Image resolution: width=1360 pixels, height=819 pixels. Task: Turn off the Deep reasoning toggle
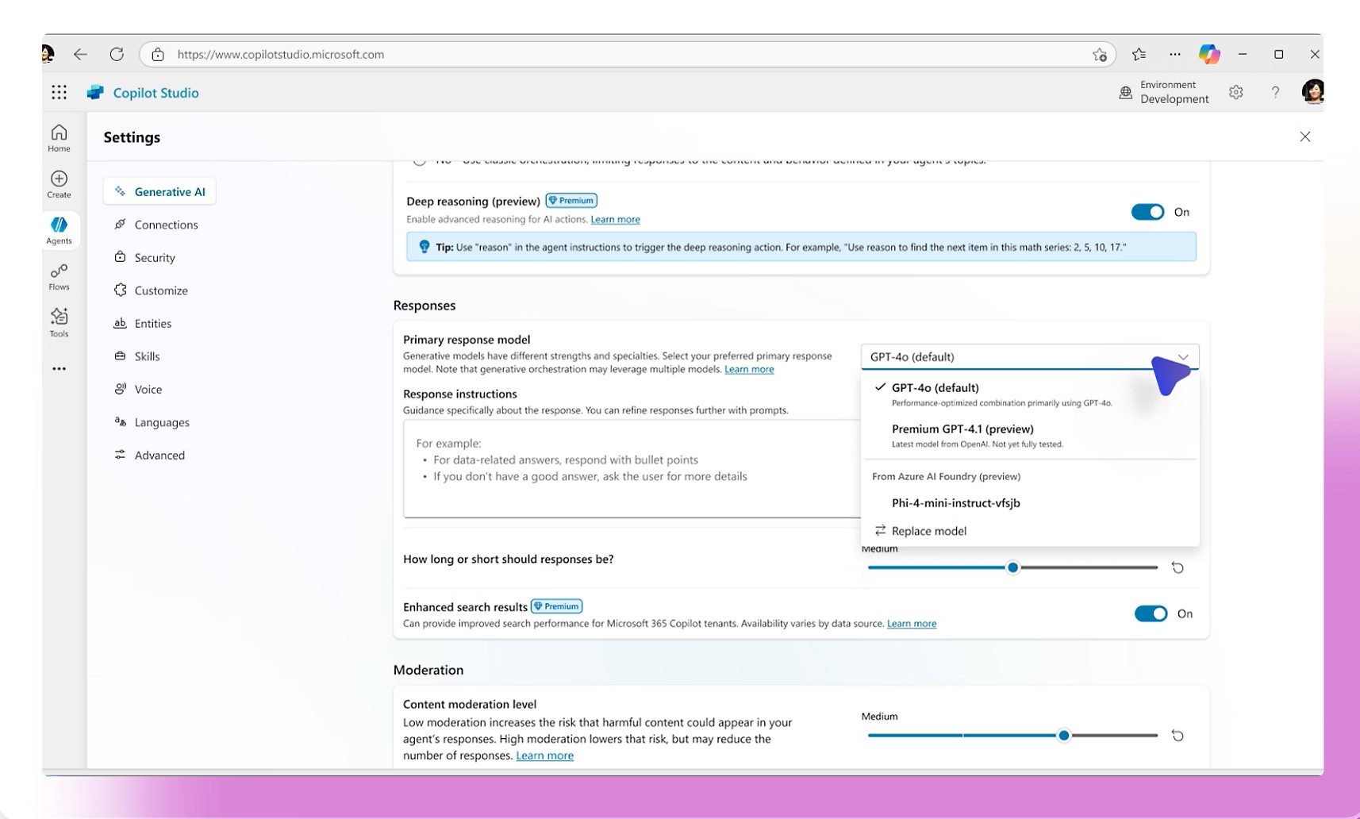[x=1147, y=212]
